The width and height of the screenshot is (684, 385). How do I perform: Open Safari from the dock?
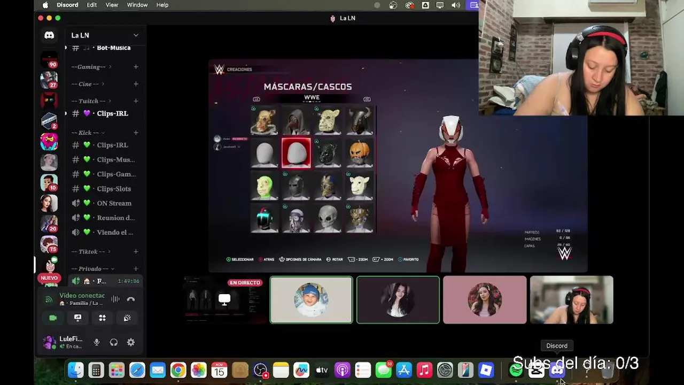(137, 370)
